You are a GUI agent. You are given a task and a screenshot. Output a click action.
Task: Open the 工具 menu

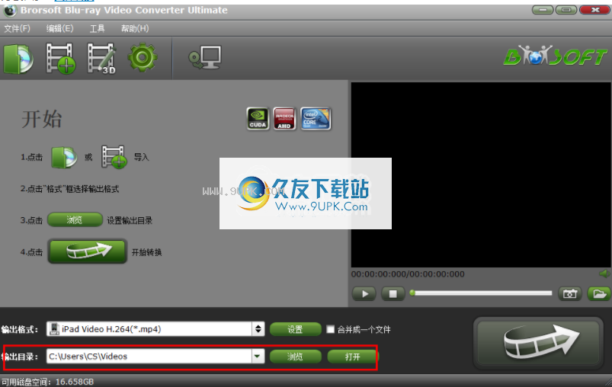click(x=98, y=28)
